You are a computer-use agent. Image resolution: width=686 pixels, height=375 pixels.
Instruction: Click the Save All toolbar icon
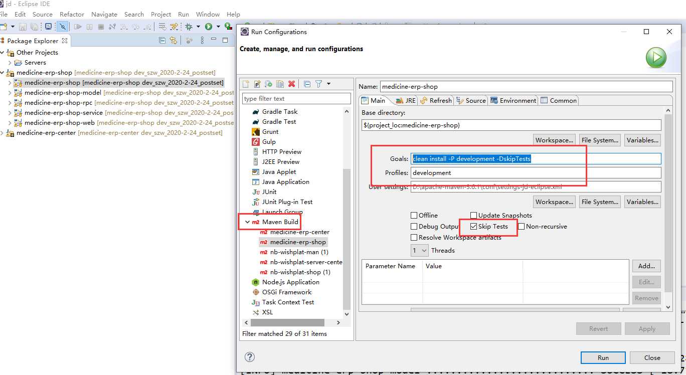pos(34,27)
